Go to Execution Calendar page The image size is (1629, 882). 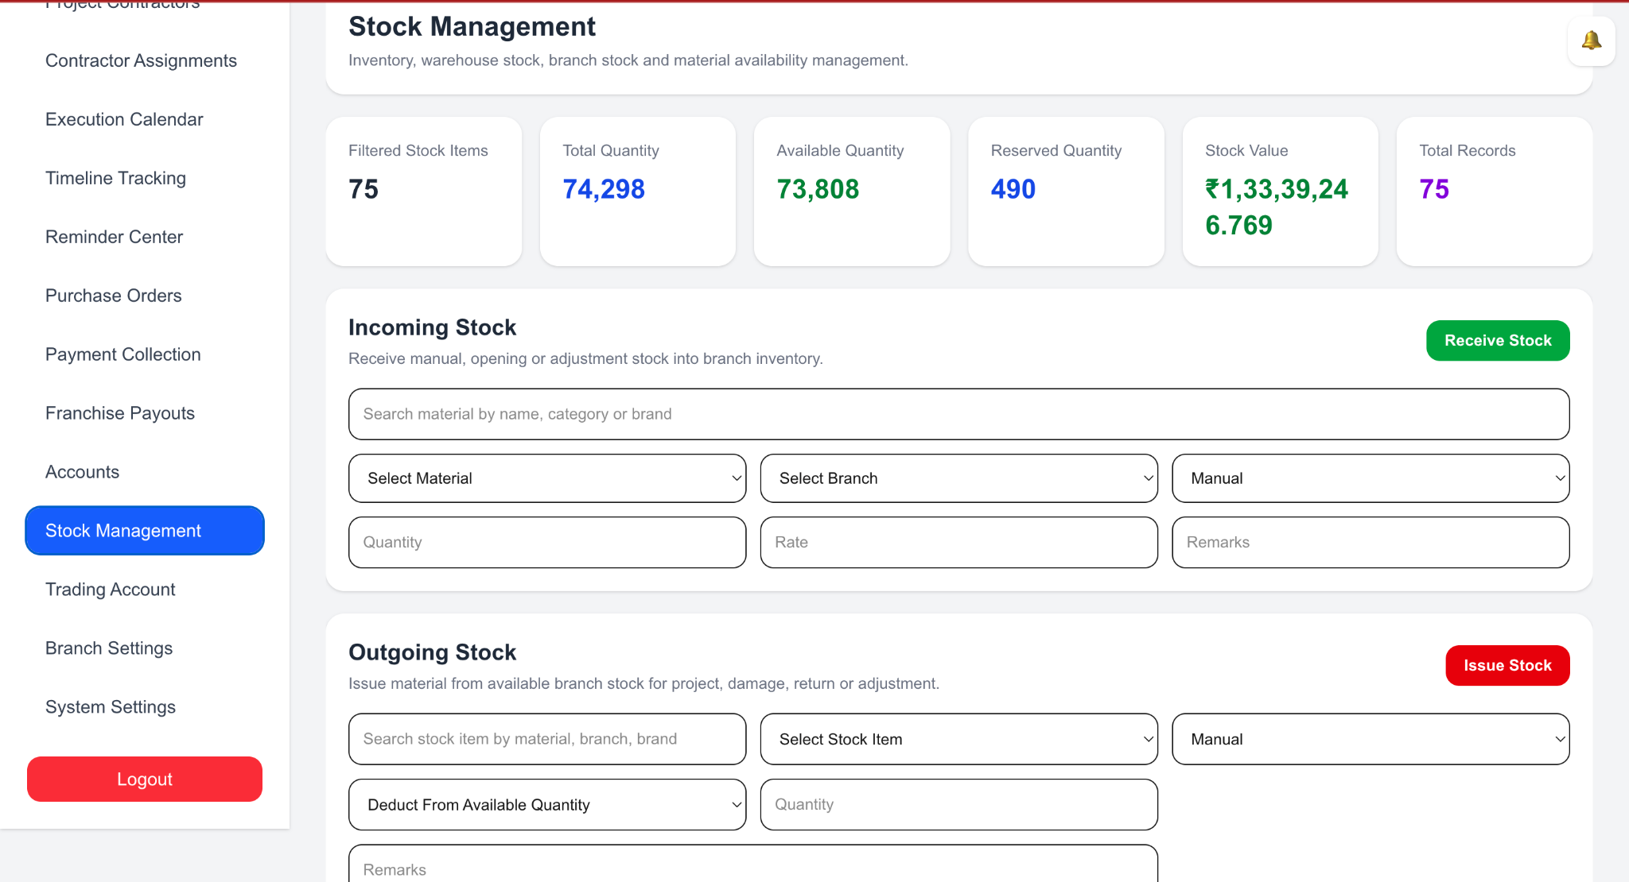(124, 119)
